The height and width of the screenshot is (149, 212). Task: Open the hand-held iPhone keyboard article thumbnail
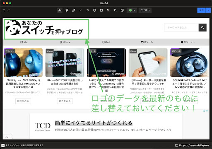coord(148,62)
